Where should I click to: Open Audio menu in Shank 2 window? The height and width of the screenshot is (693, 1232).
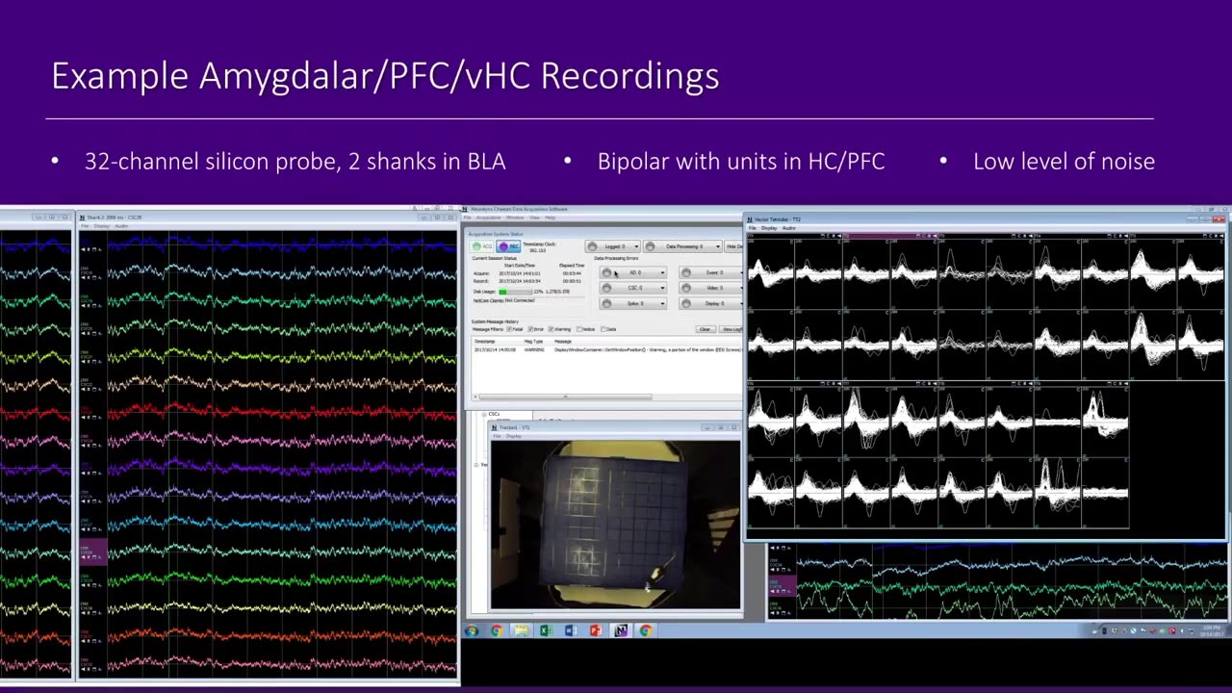click(121, 226)
